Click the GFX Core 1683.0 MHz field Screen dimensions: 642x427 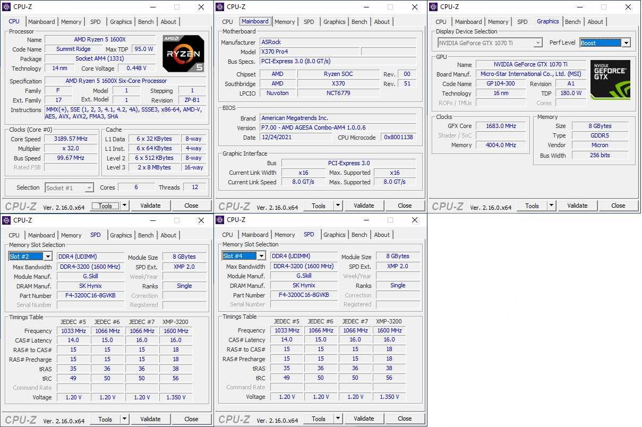click(501, 126)
